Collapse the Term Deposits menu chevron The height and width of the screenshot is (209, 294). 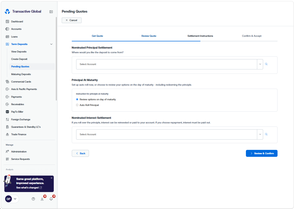click(x=51, y=44)
